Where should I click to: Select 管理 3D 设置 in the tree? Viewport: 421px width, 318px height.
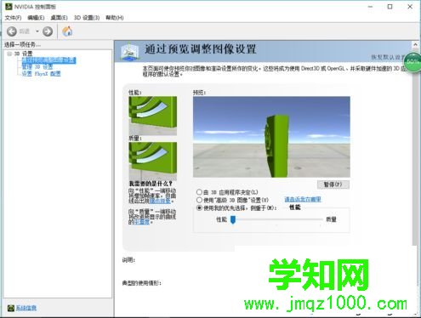point(37,67)
